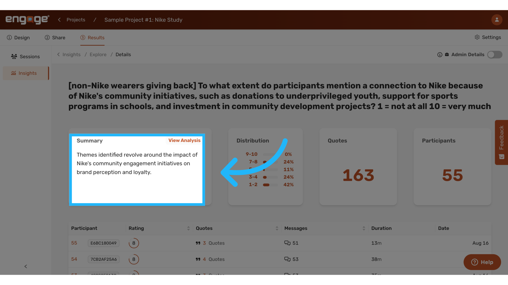508x285 pixels.
Task: Open participant number 55
Action: tap(74, 243)
